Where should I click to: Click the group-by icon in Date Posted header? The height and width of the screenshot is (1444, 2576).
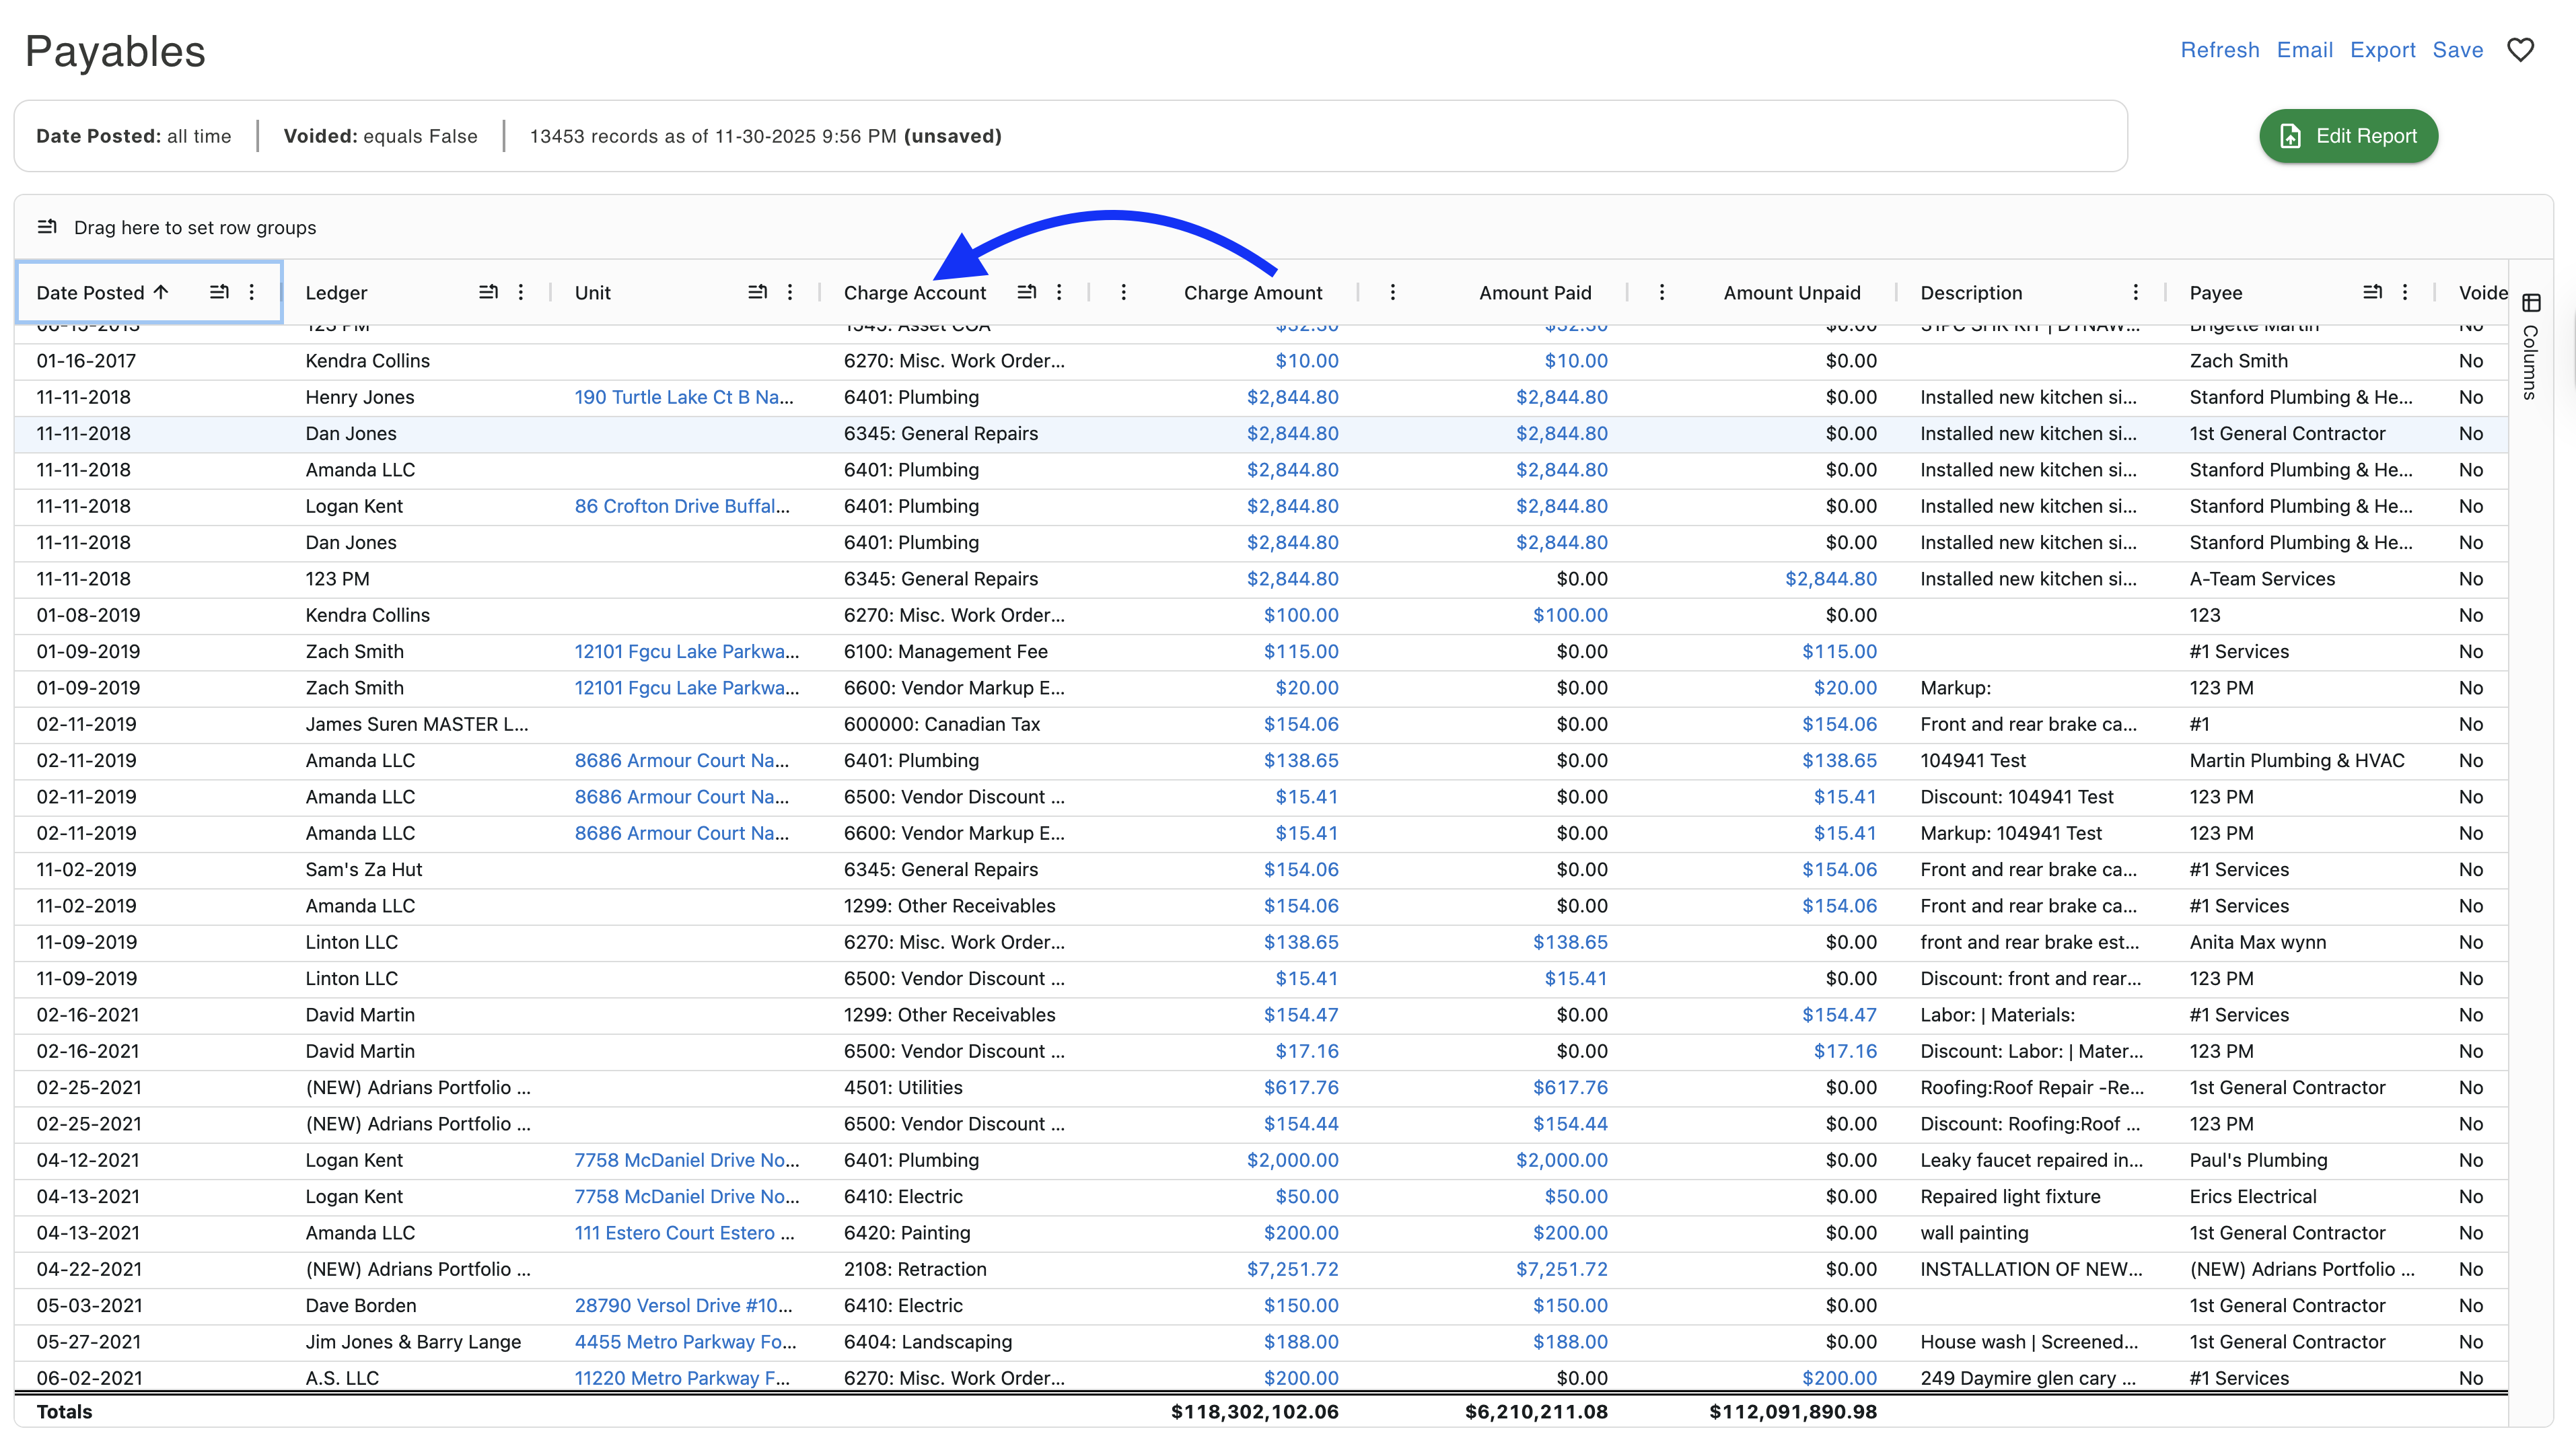coord(219,292)
